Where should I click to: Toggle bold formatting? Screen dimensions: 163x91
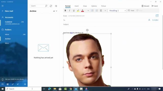(x=65, y=11)
